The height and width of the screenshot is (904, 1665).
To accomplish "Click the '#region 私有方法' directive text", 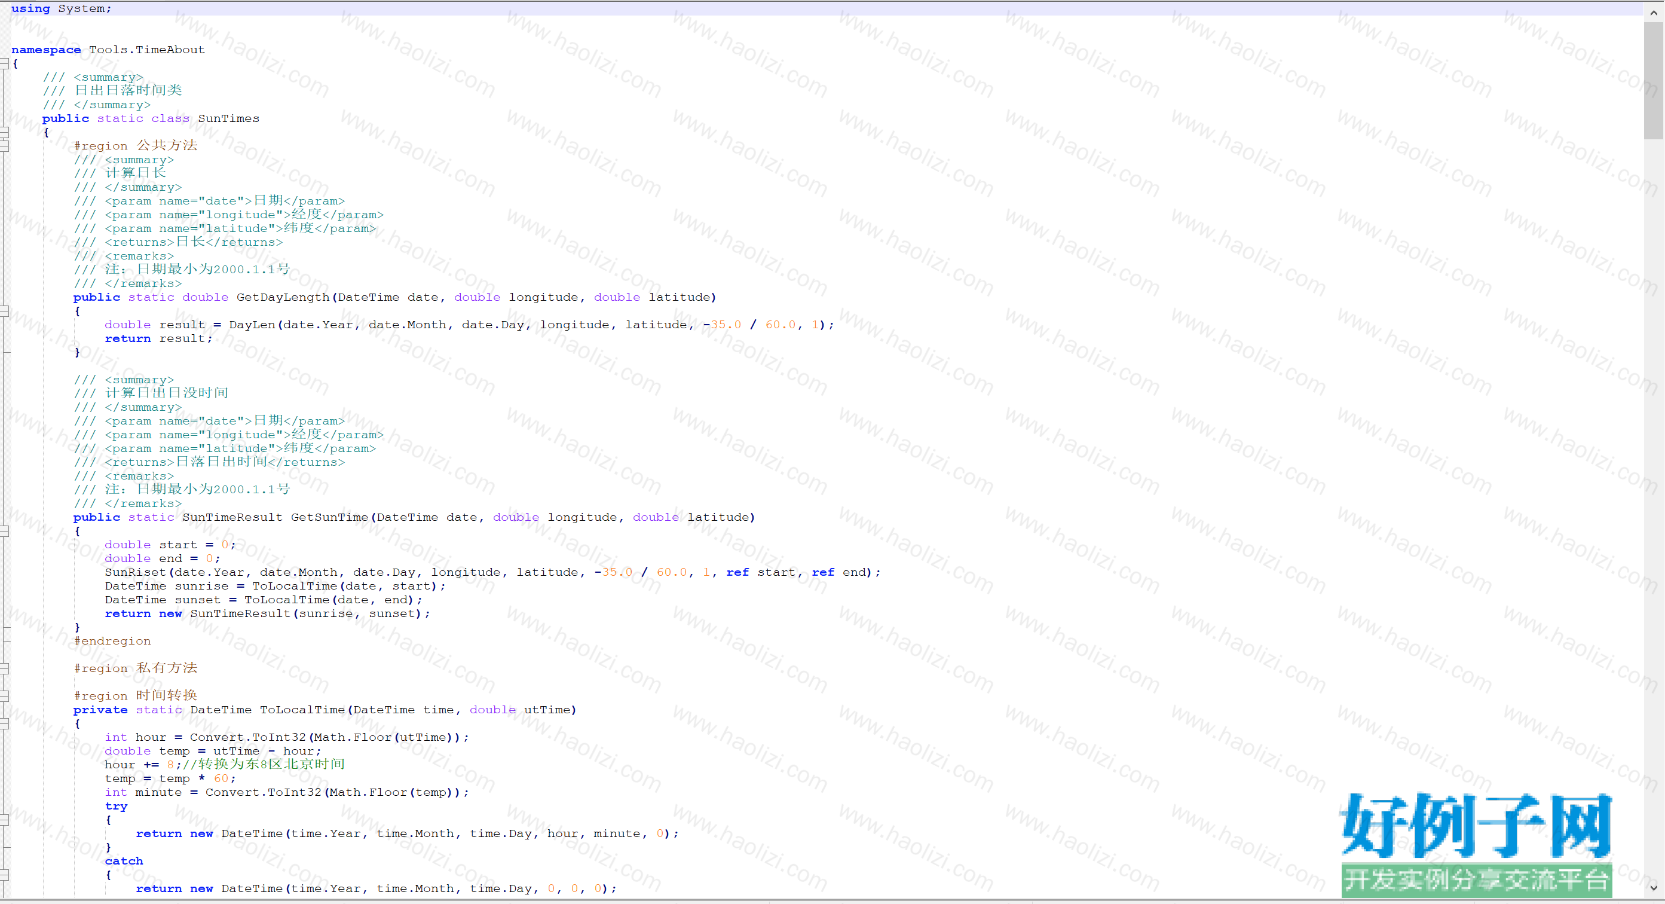I will click(x=136, y=668).
